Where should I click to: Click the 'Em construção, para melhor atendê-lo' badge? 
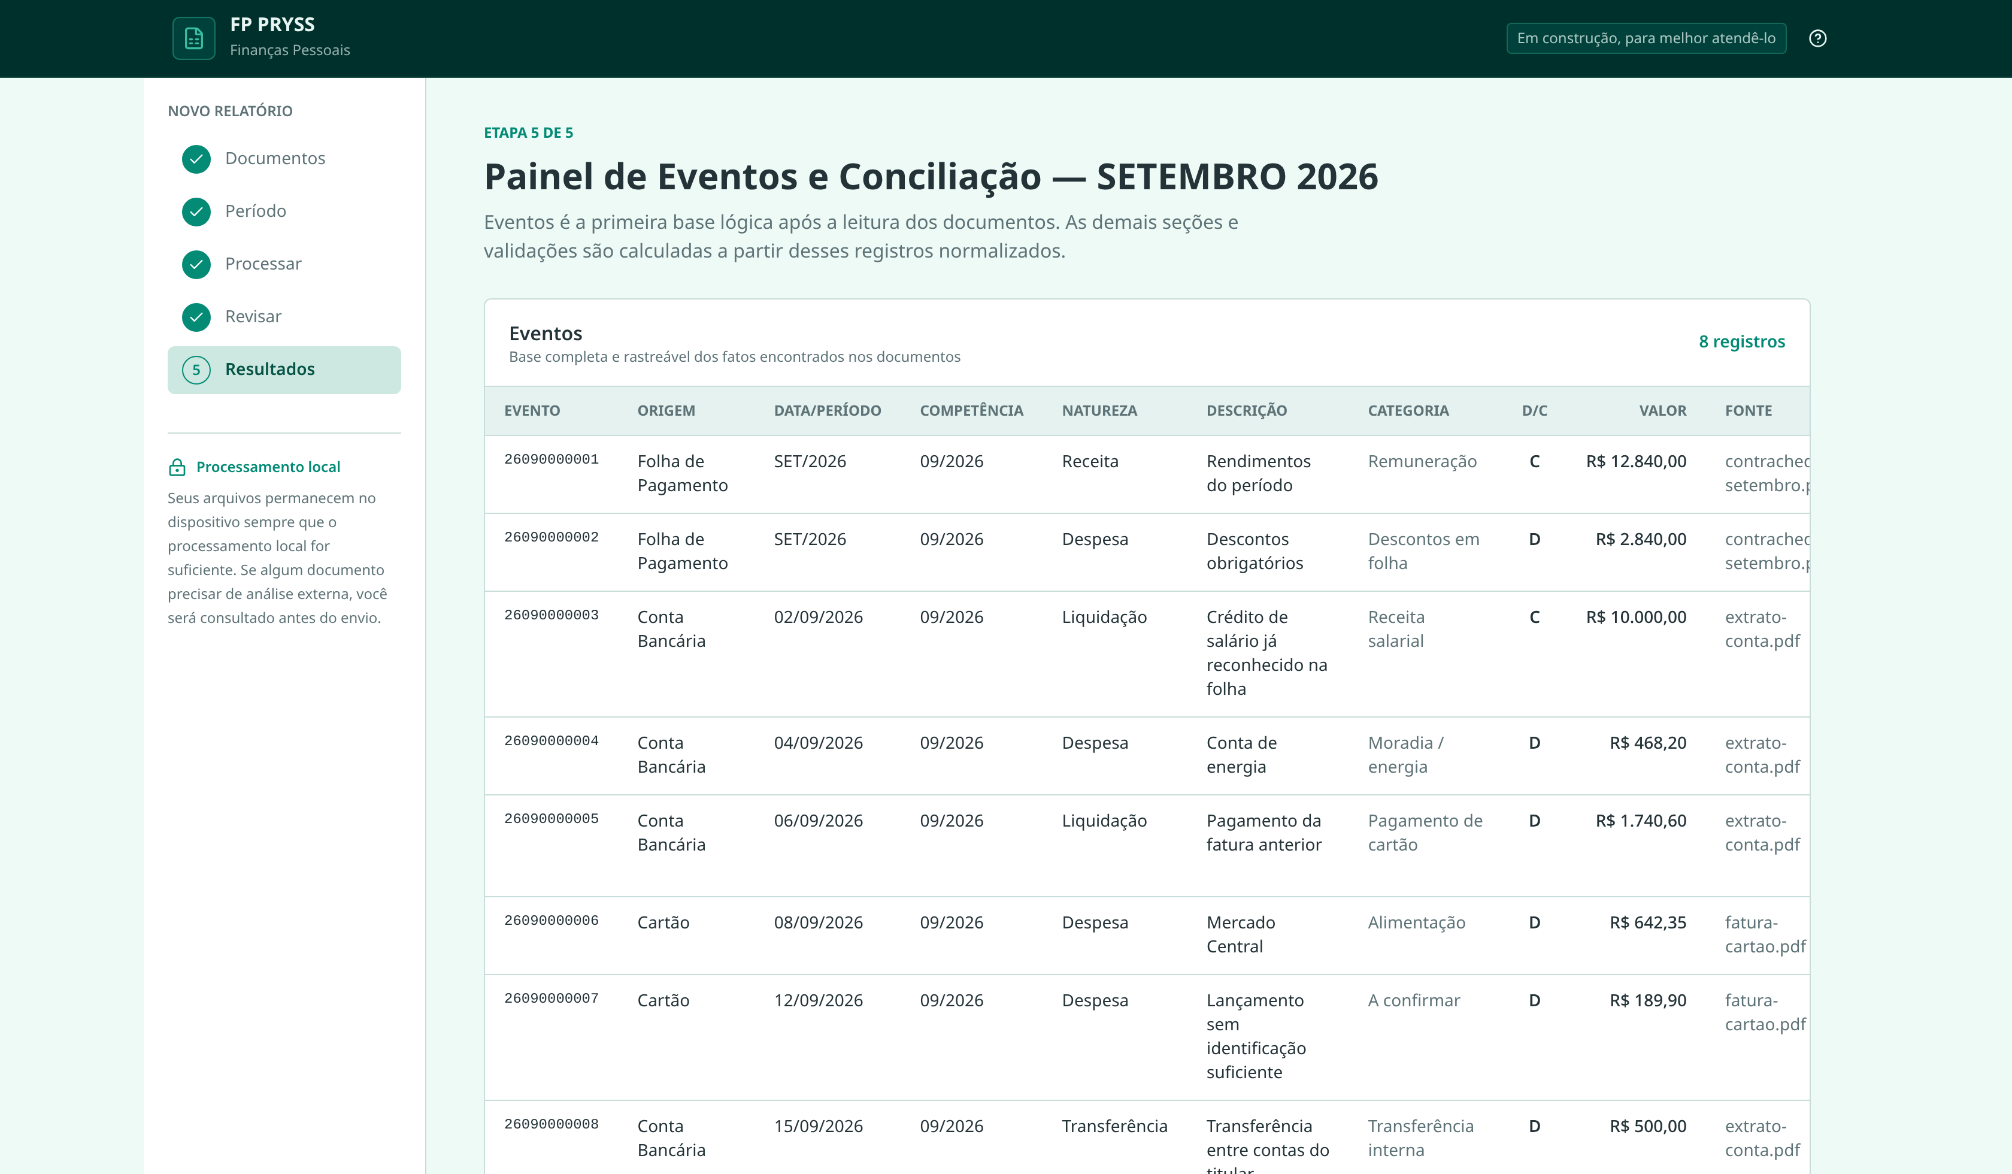coord(1646,38)
